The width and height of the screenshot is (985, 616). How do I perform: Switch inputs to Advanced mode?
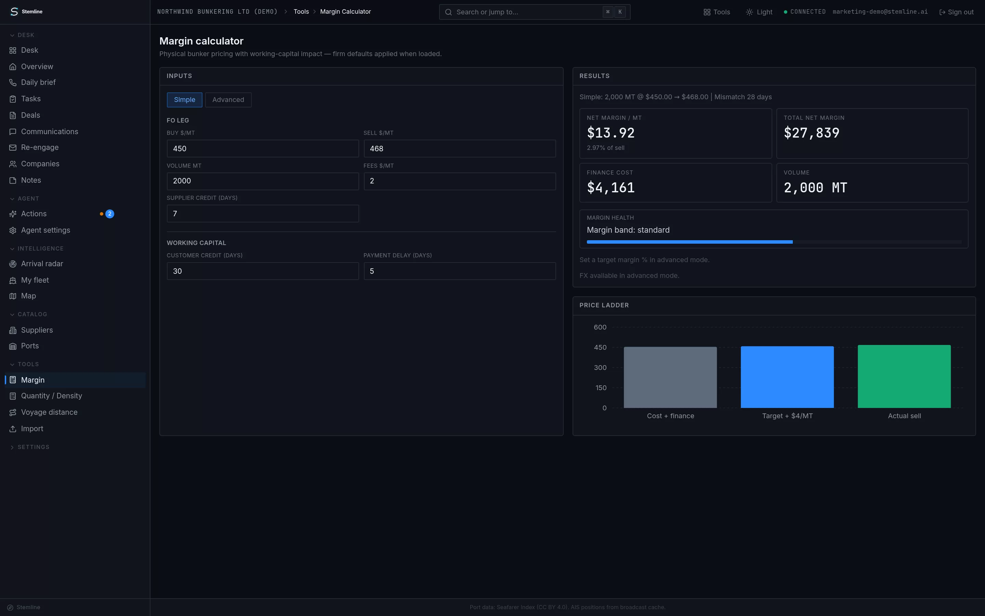(x=228, y=100)
